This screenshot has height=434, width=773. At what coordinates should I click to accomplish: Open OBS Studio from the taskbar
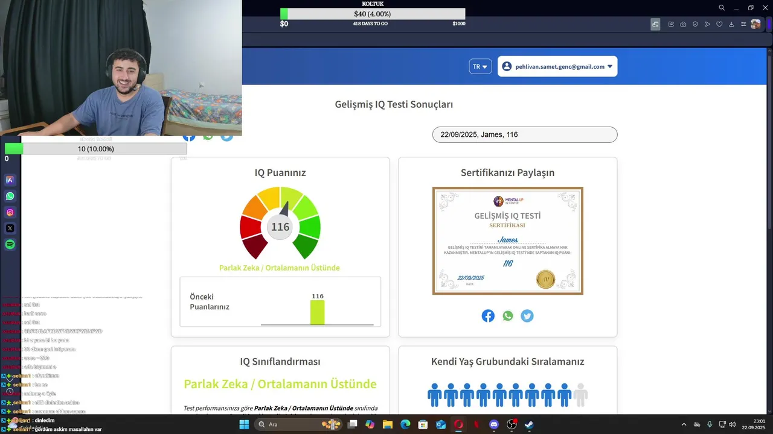tap(512, 424)
